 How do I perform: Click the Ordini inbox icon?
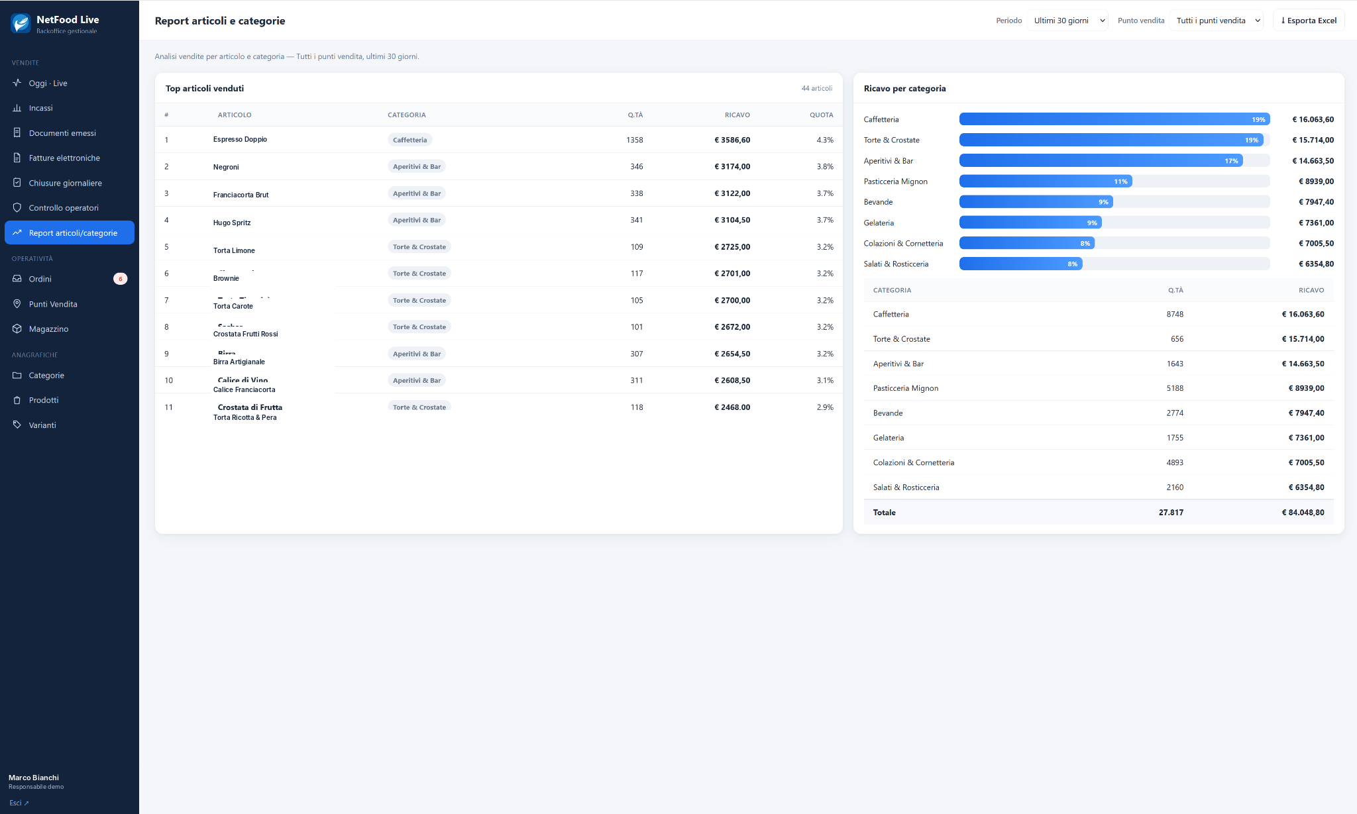point(17,279)
